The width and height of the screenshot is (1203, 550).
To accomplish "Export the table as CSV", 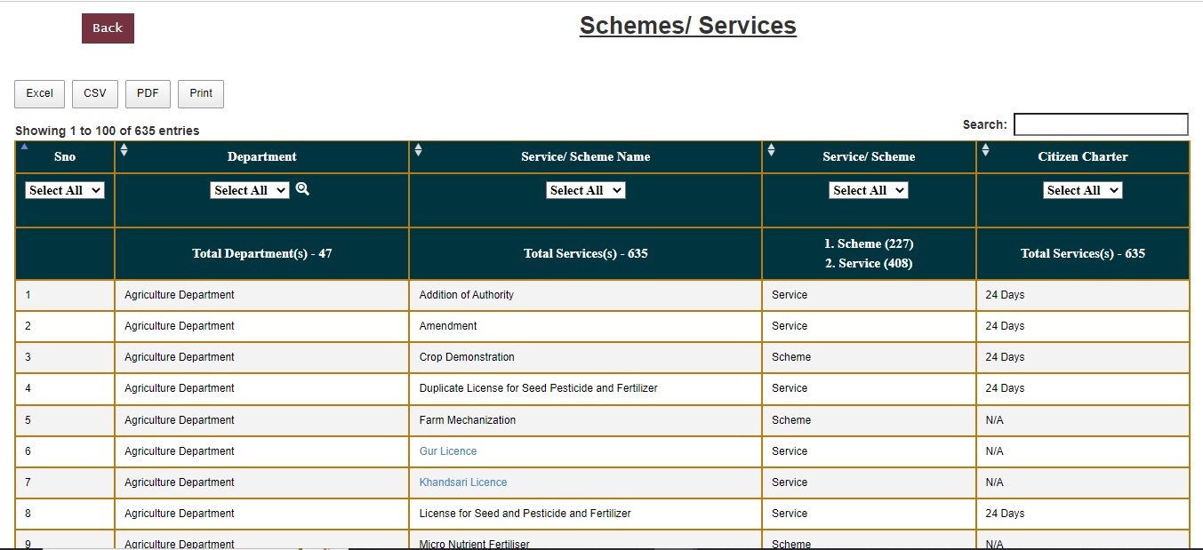I will (95, 94).
